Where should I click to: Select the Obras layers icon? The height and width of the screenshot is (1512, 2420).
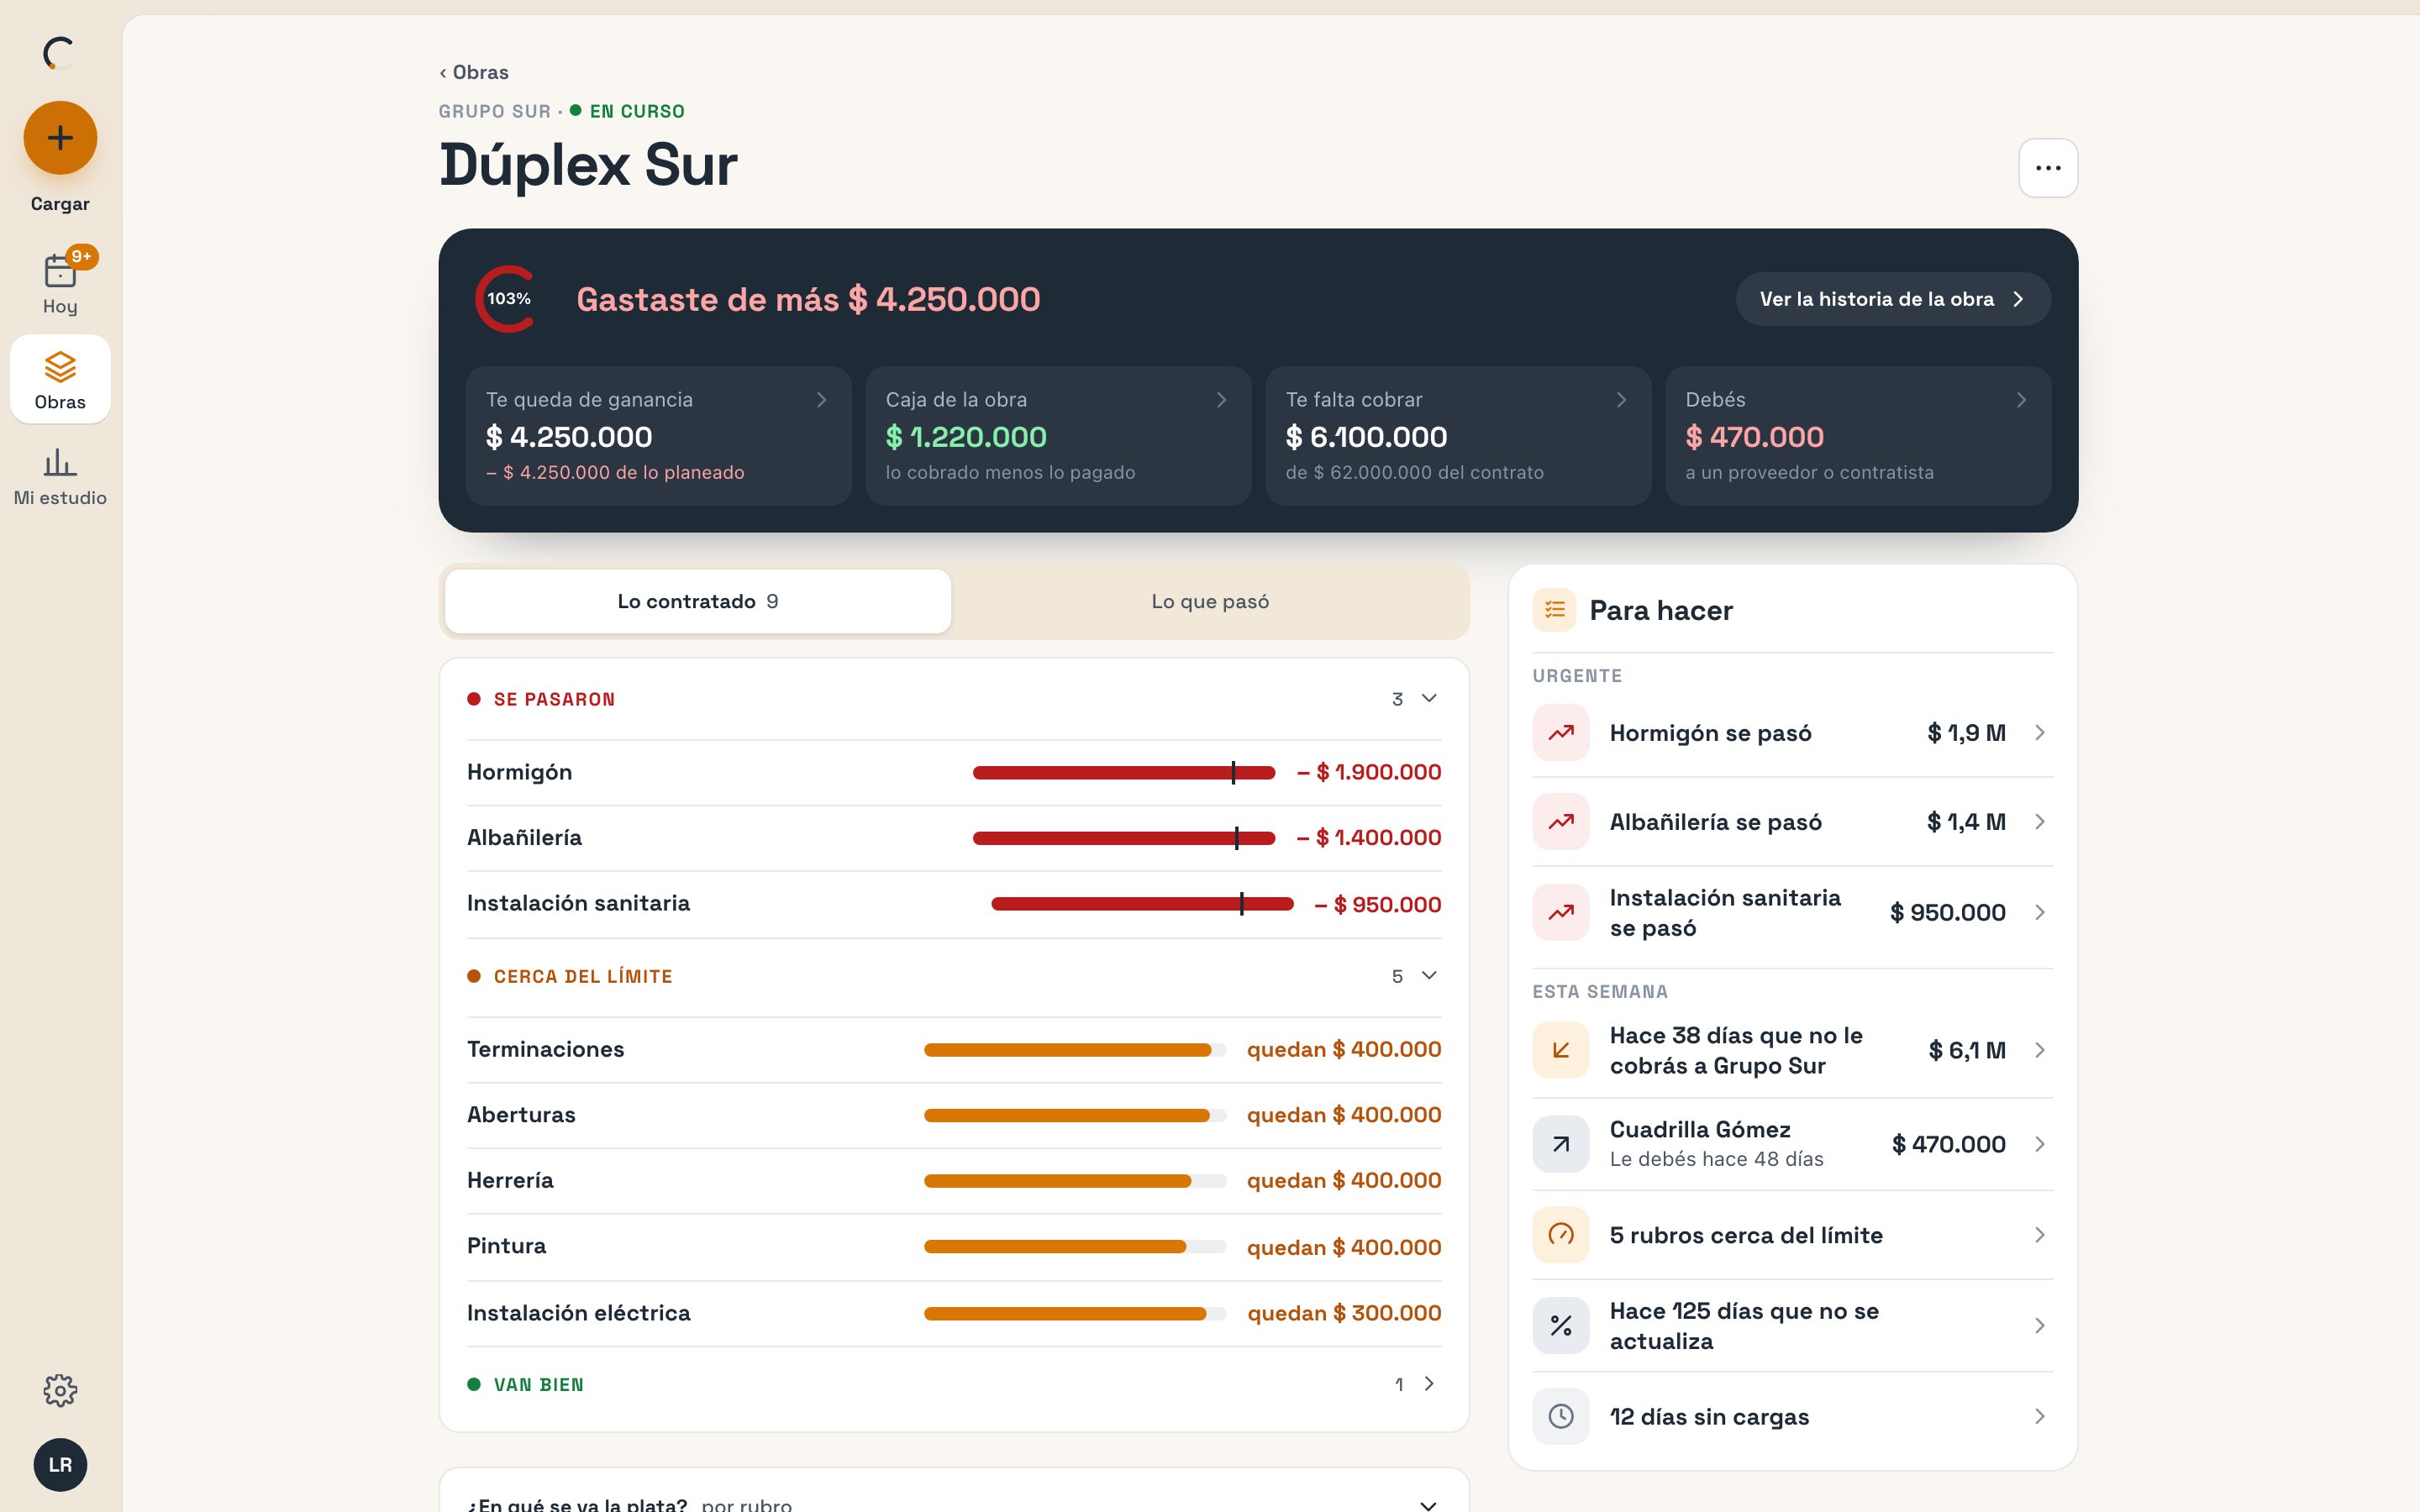click(60, 367)
